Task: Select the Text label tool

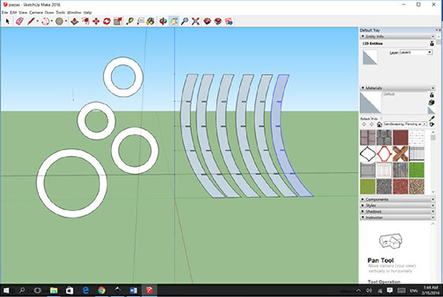Action: 140,21
